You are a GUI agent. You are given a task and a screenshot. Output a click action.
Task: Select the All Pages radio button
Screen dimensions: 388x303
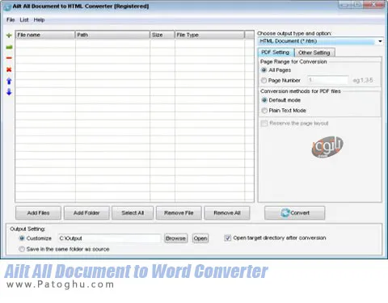(264, 70)
